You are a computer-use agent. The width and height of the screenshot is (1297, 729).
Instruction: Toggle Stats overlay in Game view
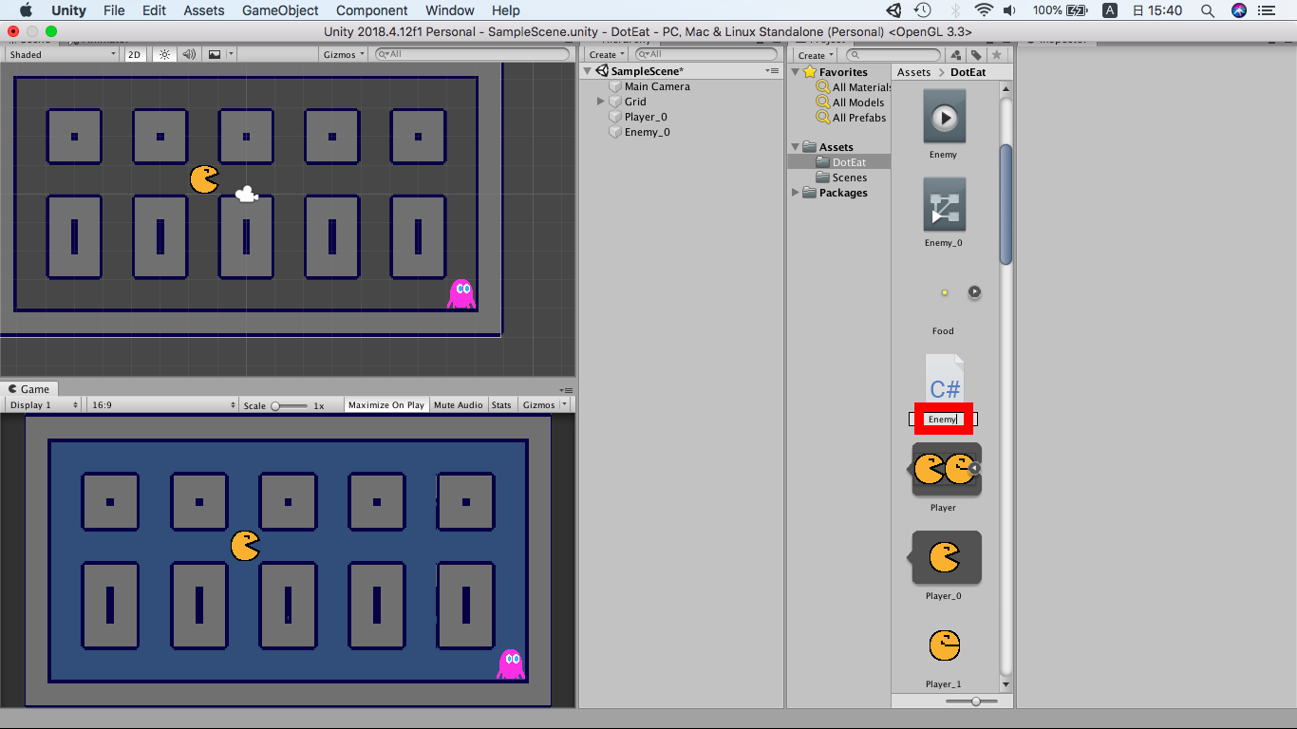click(501, 405)
